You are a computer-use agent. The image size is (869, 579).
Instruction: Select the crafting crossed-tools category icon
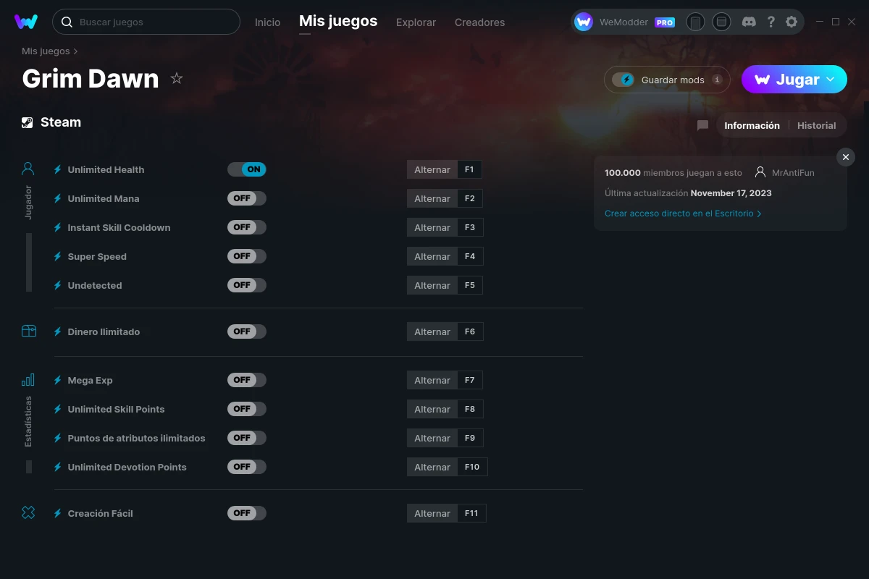28,513
